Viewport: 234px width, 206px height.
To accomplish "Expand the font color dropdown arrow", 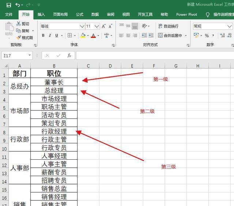I will coord(98,35).
